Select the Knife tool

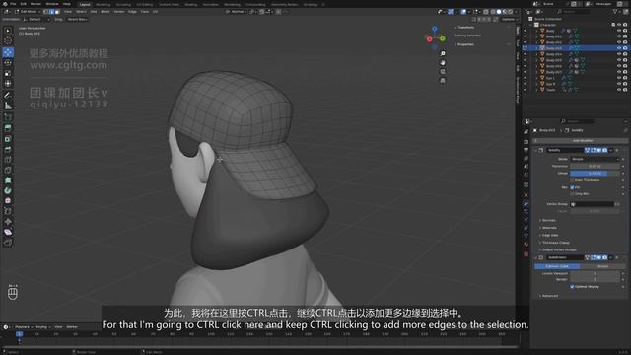(x=8, y=171)
